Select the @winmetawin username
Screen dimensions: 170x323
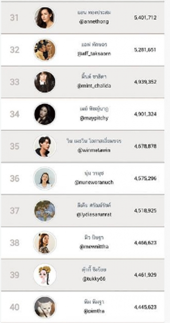tap(94, 150)
